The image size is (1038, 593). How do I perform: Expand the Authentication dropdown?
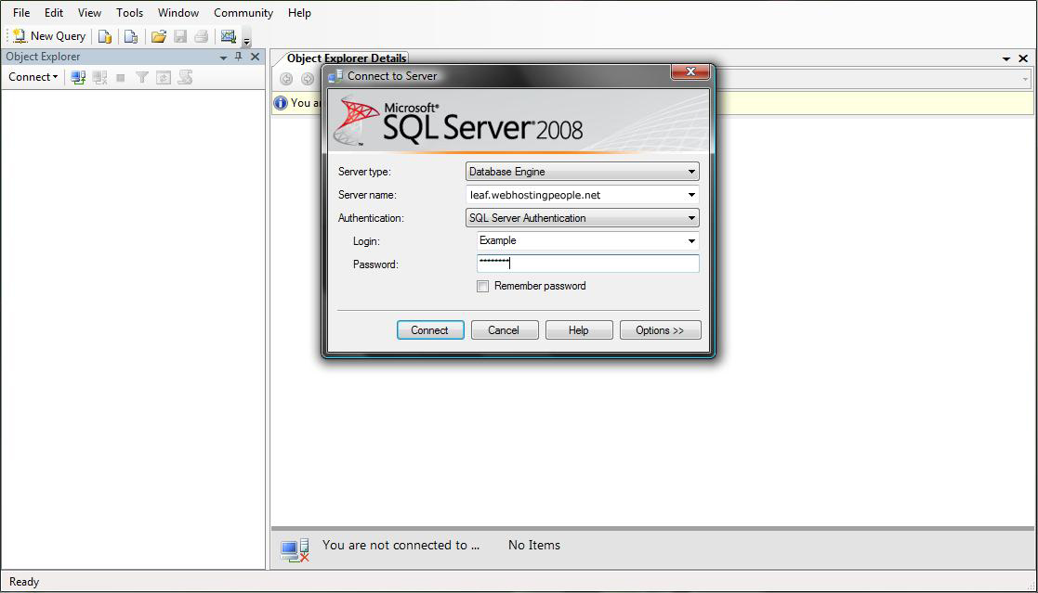691,218
